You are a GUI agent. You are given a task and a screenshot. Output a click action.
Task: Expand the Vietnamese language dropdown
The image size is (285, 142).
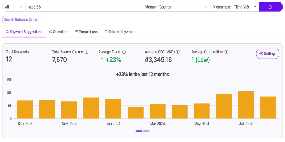[x=234, y=7]
